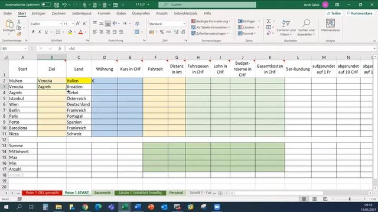This screenshot has width=378, height=212.
Task: Click the Fill down icon in Bearbeiten
Action: tap(269, 27)
